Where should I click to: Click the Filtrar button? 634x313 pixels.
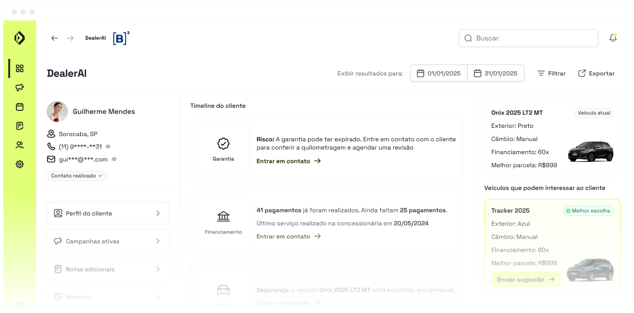click(x=551, y=73)
